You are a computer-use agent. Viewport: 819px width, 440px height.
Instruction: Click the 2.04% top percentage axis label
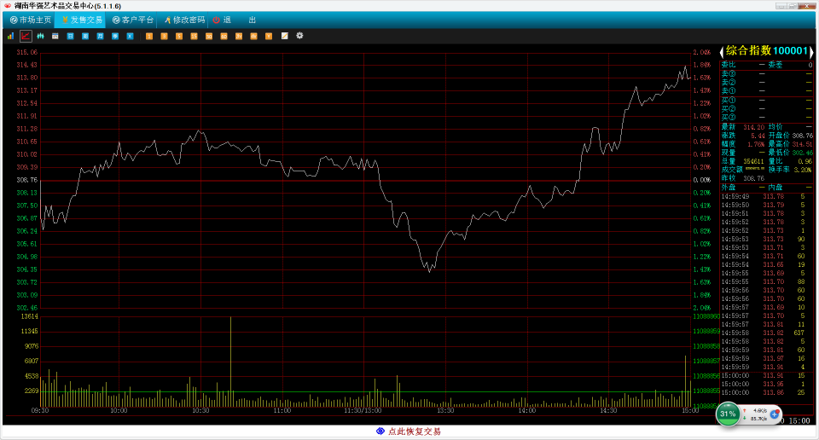[702, 52]
